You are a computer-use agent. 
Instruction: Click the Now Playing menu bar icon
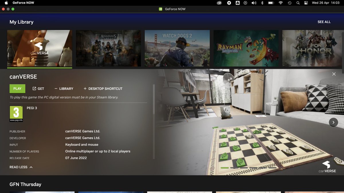tap(245, 3)
